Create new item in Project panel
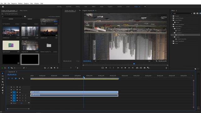 (54, 68)
